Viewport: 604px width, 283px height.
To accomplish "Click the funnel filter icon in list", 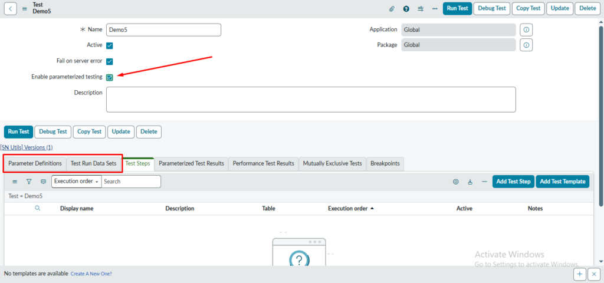I will [x=29, y=182].
